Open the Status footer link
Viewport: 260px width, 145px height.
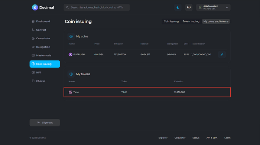point(196,138)
